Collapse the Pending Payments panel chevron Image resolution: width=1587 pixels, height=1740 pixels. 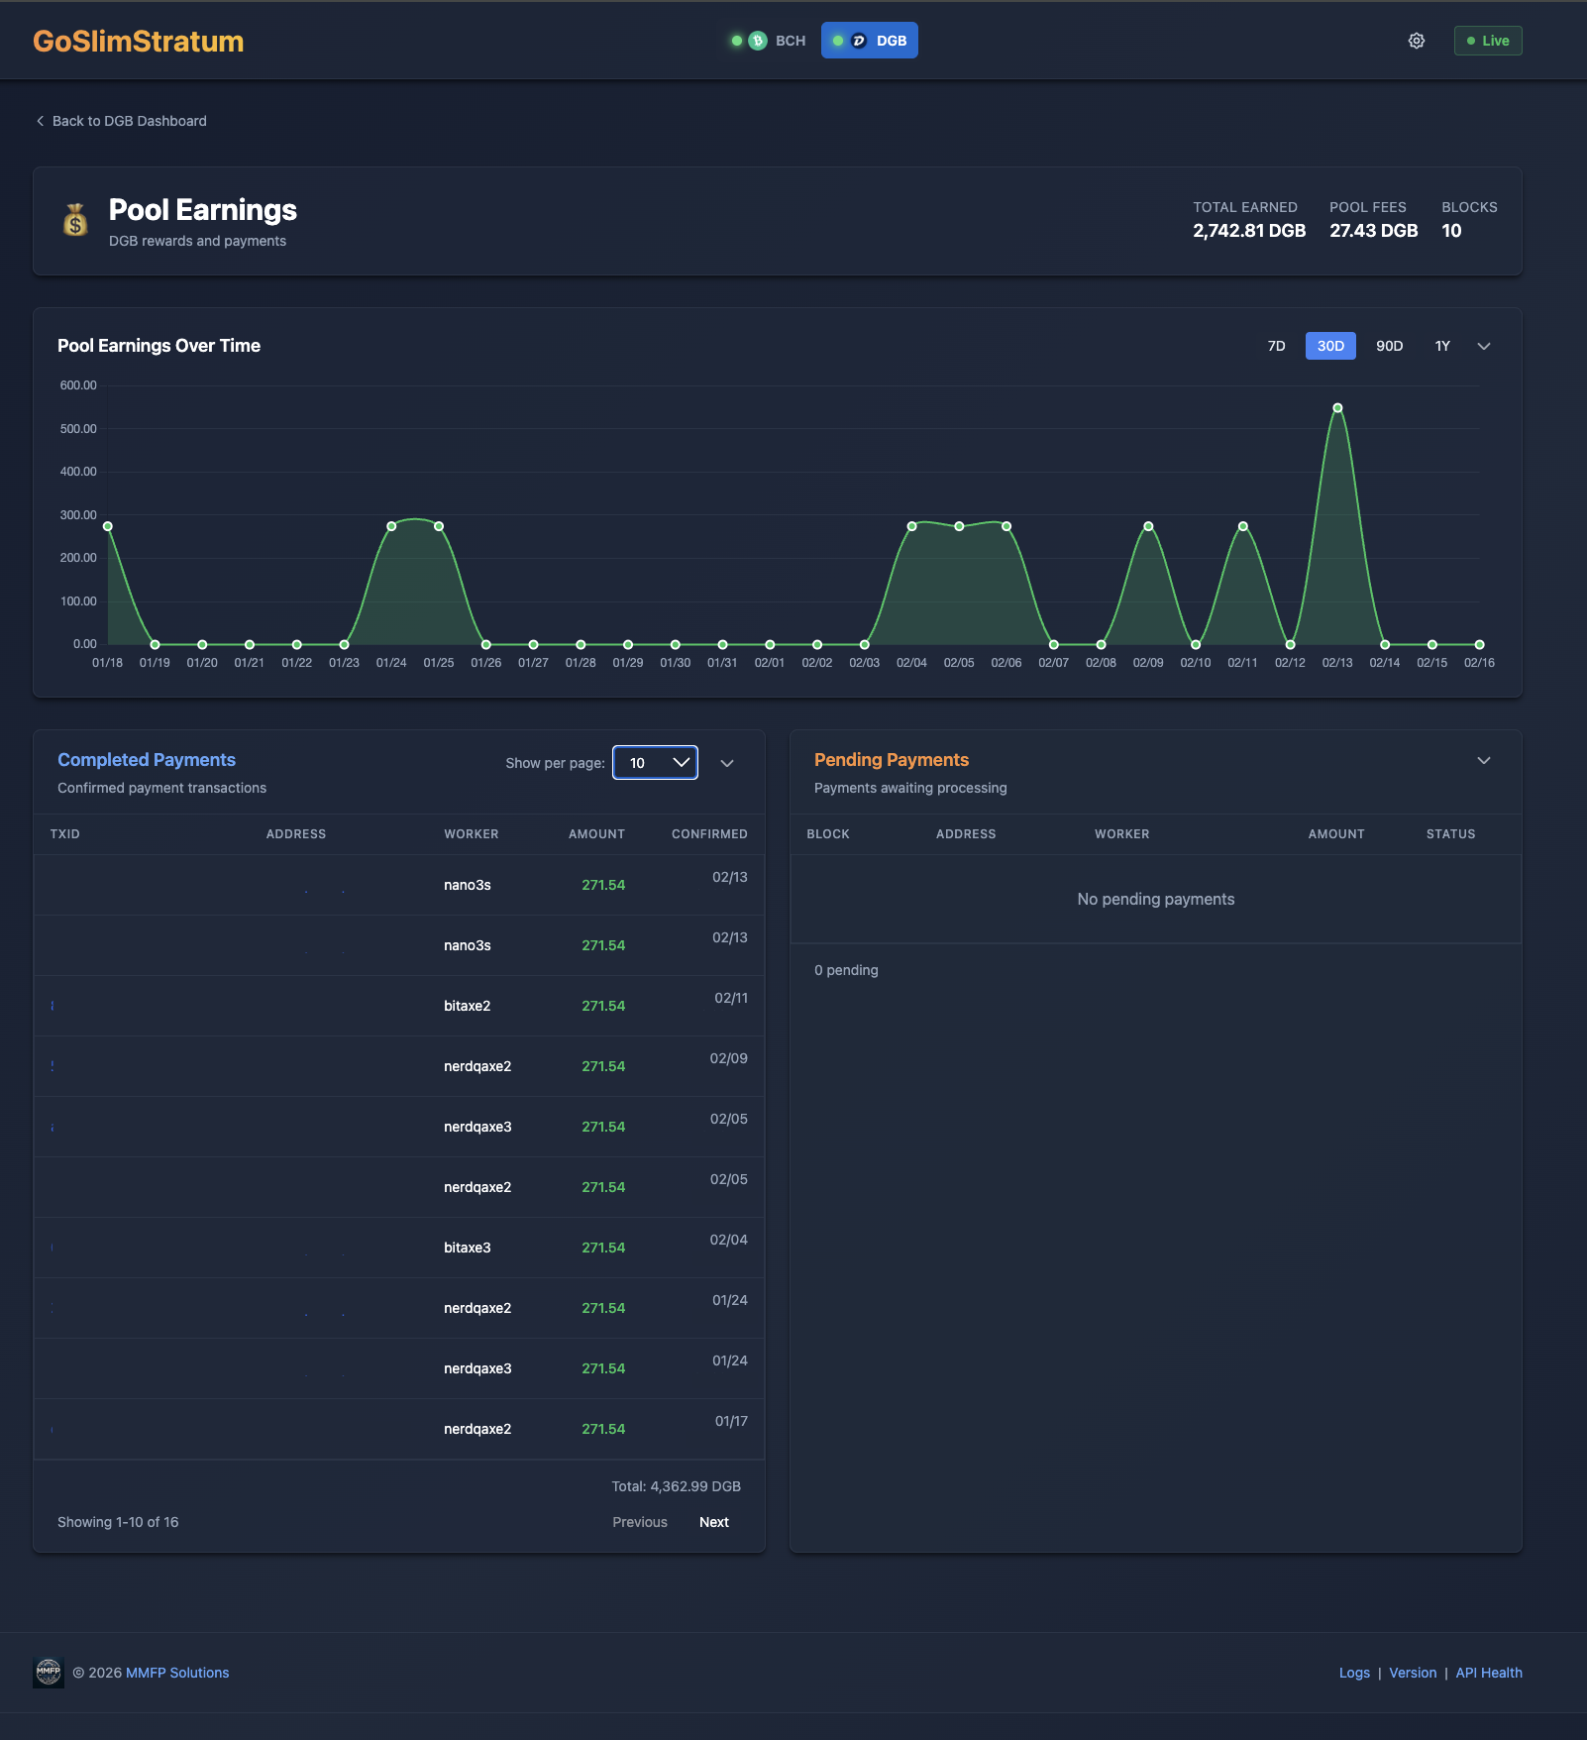tap(1483, 760)
